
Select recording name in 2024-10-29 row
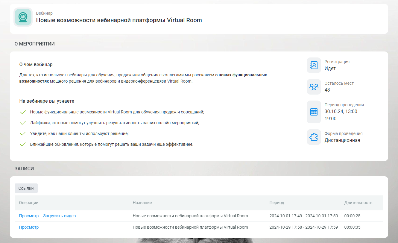click(x=190, y=227)
